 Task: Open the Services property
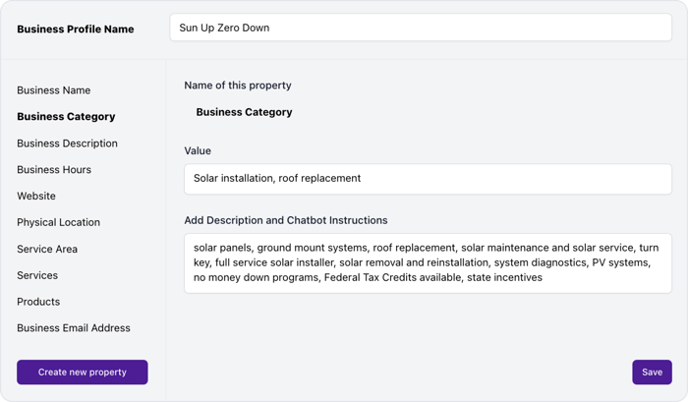(37, 276)
